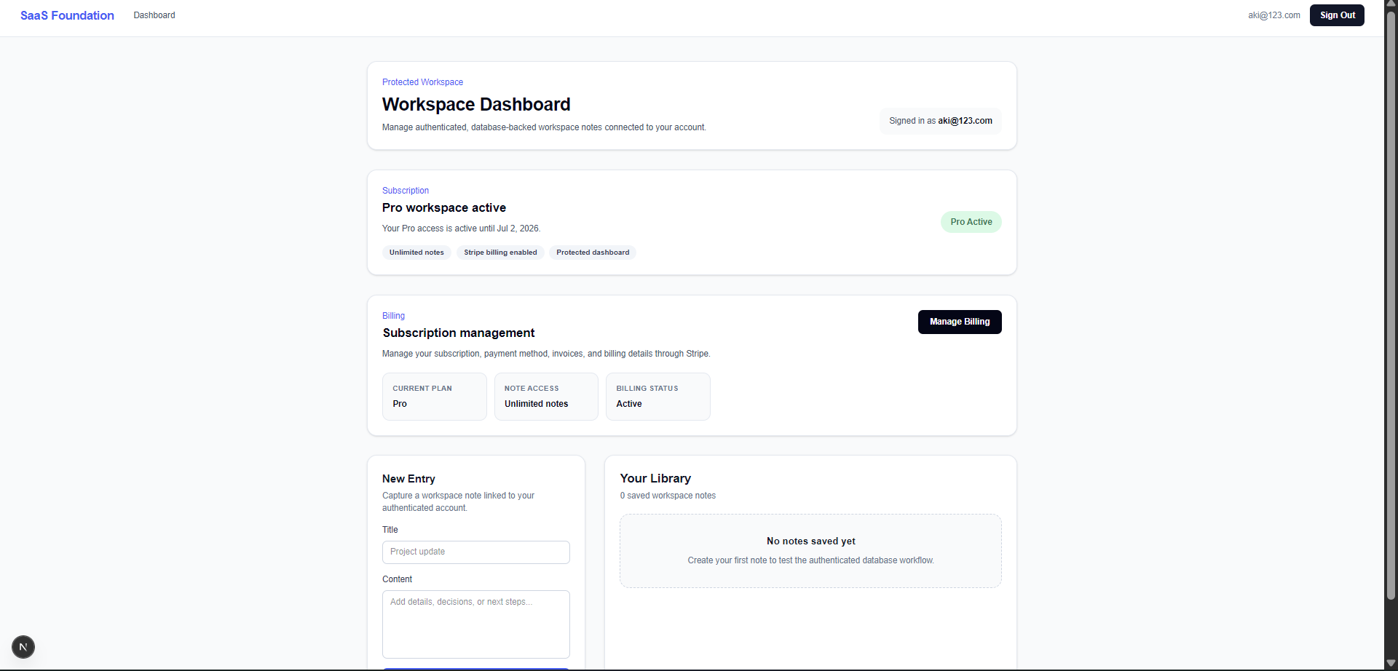Click the Signed in as badge

click(941, 121)
